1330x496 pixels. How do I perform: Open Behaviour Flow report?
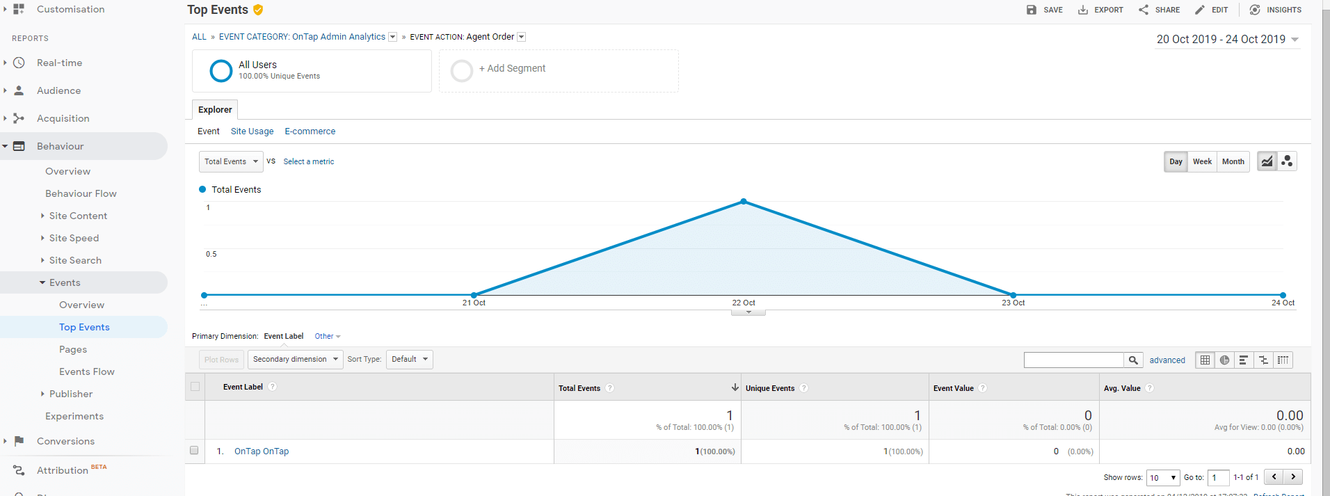click(x=81, y=193)
